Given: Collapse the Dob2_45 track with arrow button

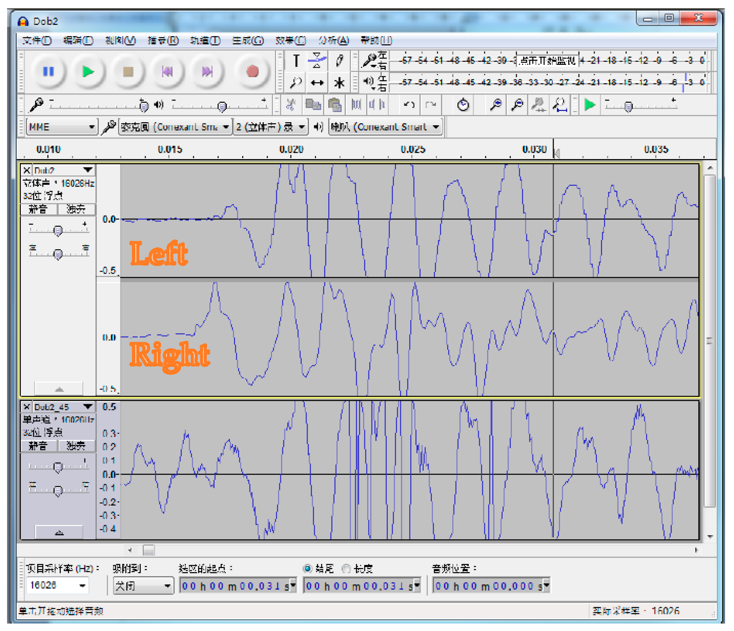Looking at the screenshot, I should point(59,533).
